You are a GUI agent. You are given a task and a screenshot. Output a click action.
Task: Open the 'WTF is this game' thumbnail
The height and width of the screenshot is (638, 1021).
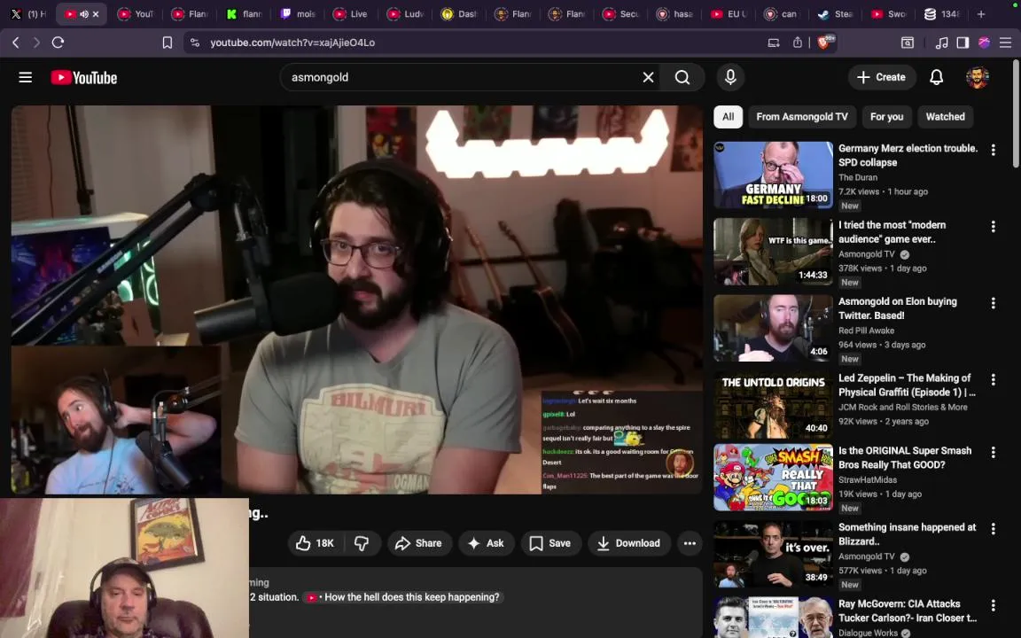773,252
